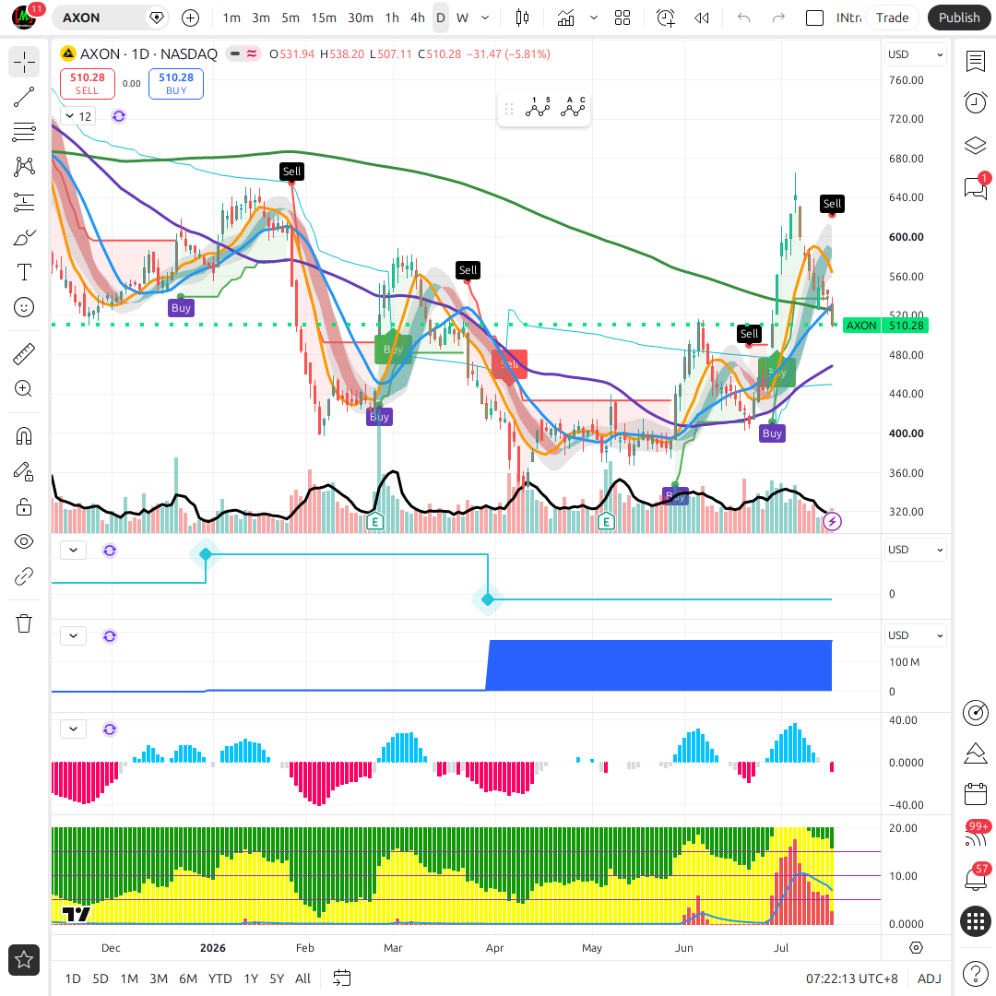Viewport: 996px width, 996px height.
Task: Select the trend line drawing tool
Action: [24, 97]
